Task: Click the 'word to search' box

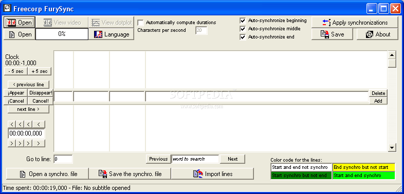Action: point(195,159)
